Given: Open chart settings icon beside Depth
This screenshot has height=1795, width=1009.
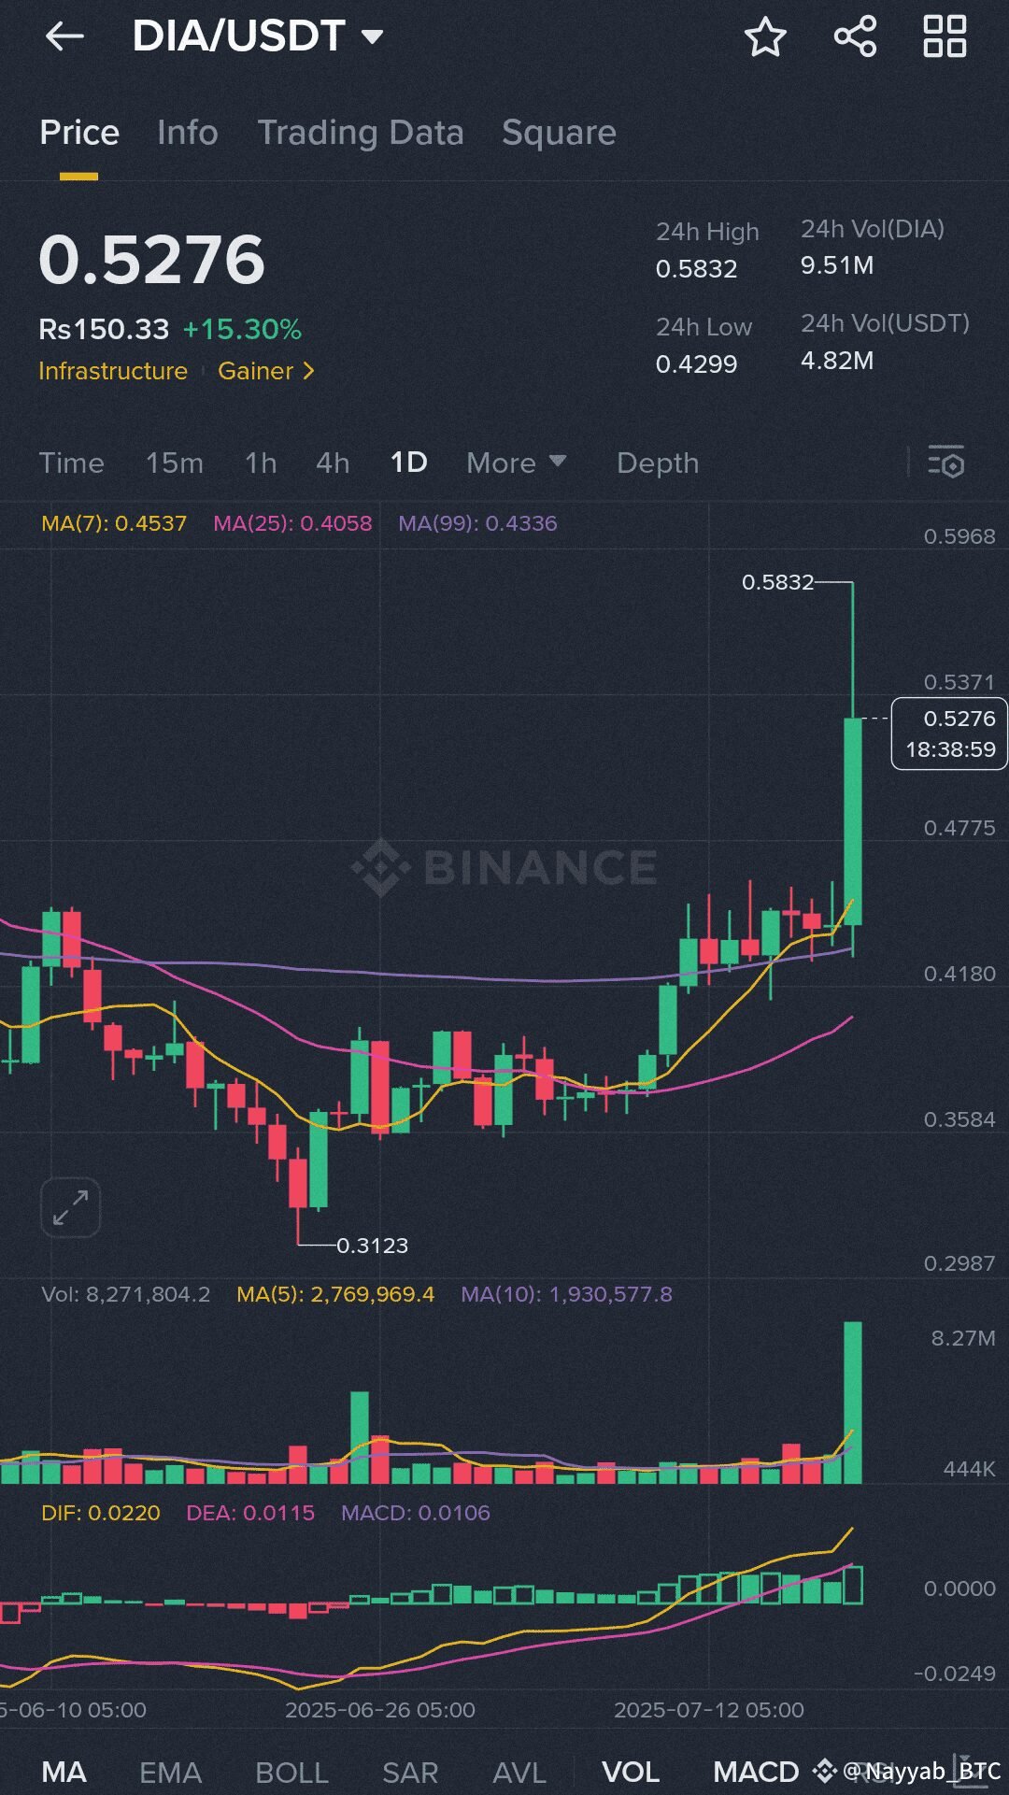Looking at the screenshot, I should pyautogui.click(x=945, y=463).
